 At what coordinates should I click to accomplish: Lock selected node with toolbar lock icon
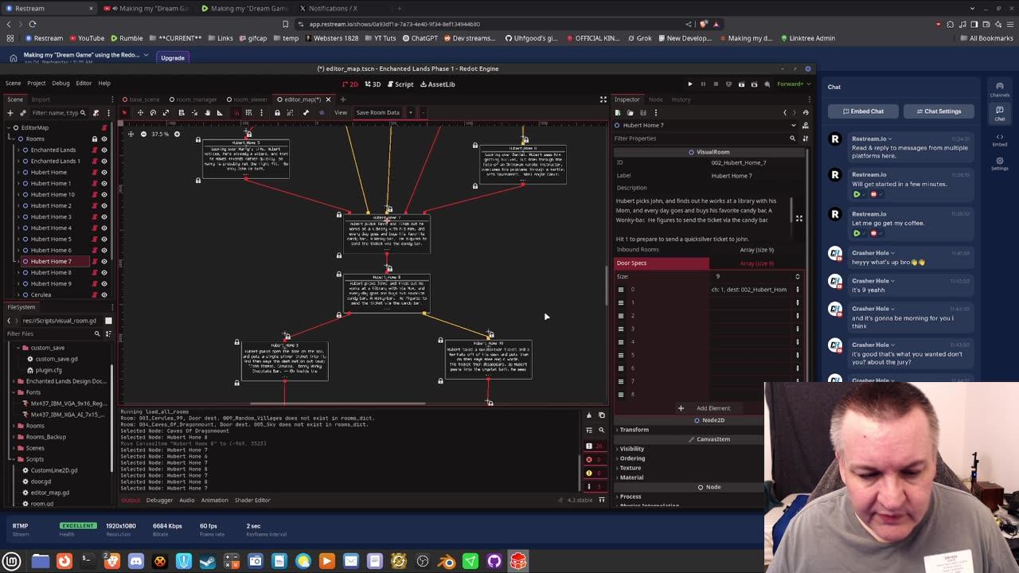(277, 112)
